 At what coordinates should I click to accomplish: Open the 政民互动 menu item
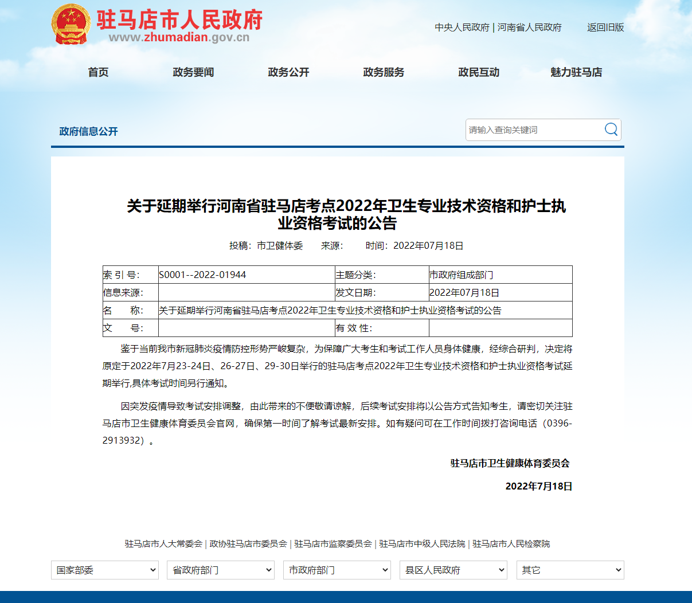[x=479, y=72]
